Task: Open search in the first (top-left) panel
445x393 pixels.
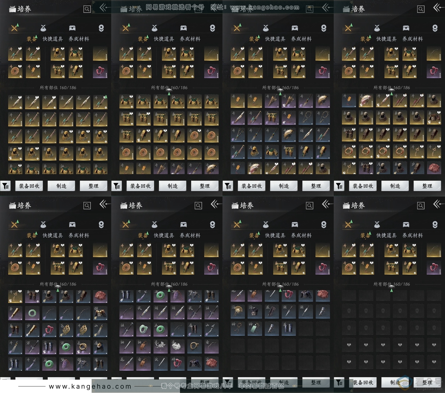Action: coord(87,9)
